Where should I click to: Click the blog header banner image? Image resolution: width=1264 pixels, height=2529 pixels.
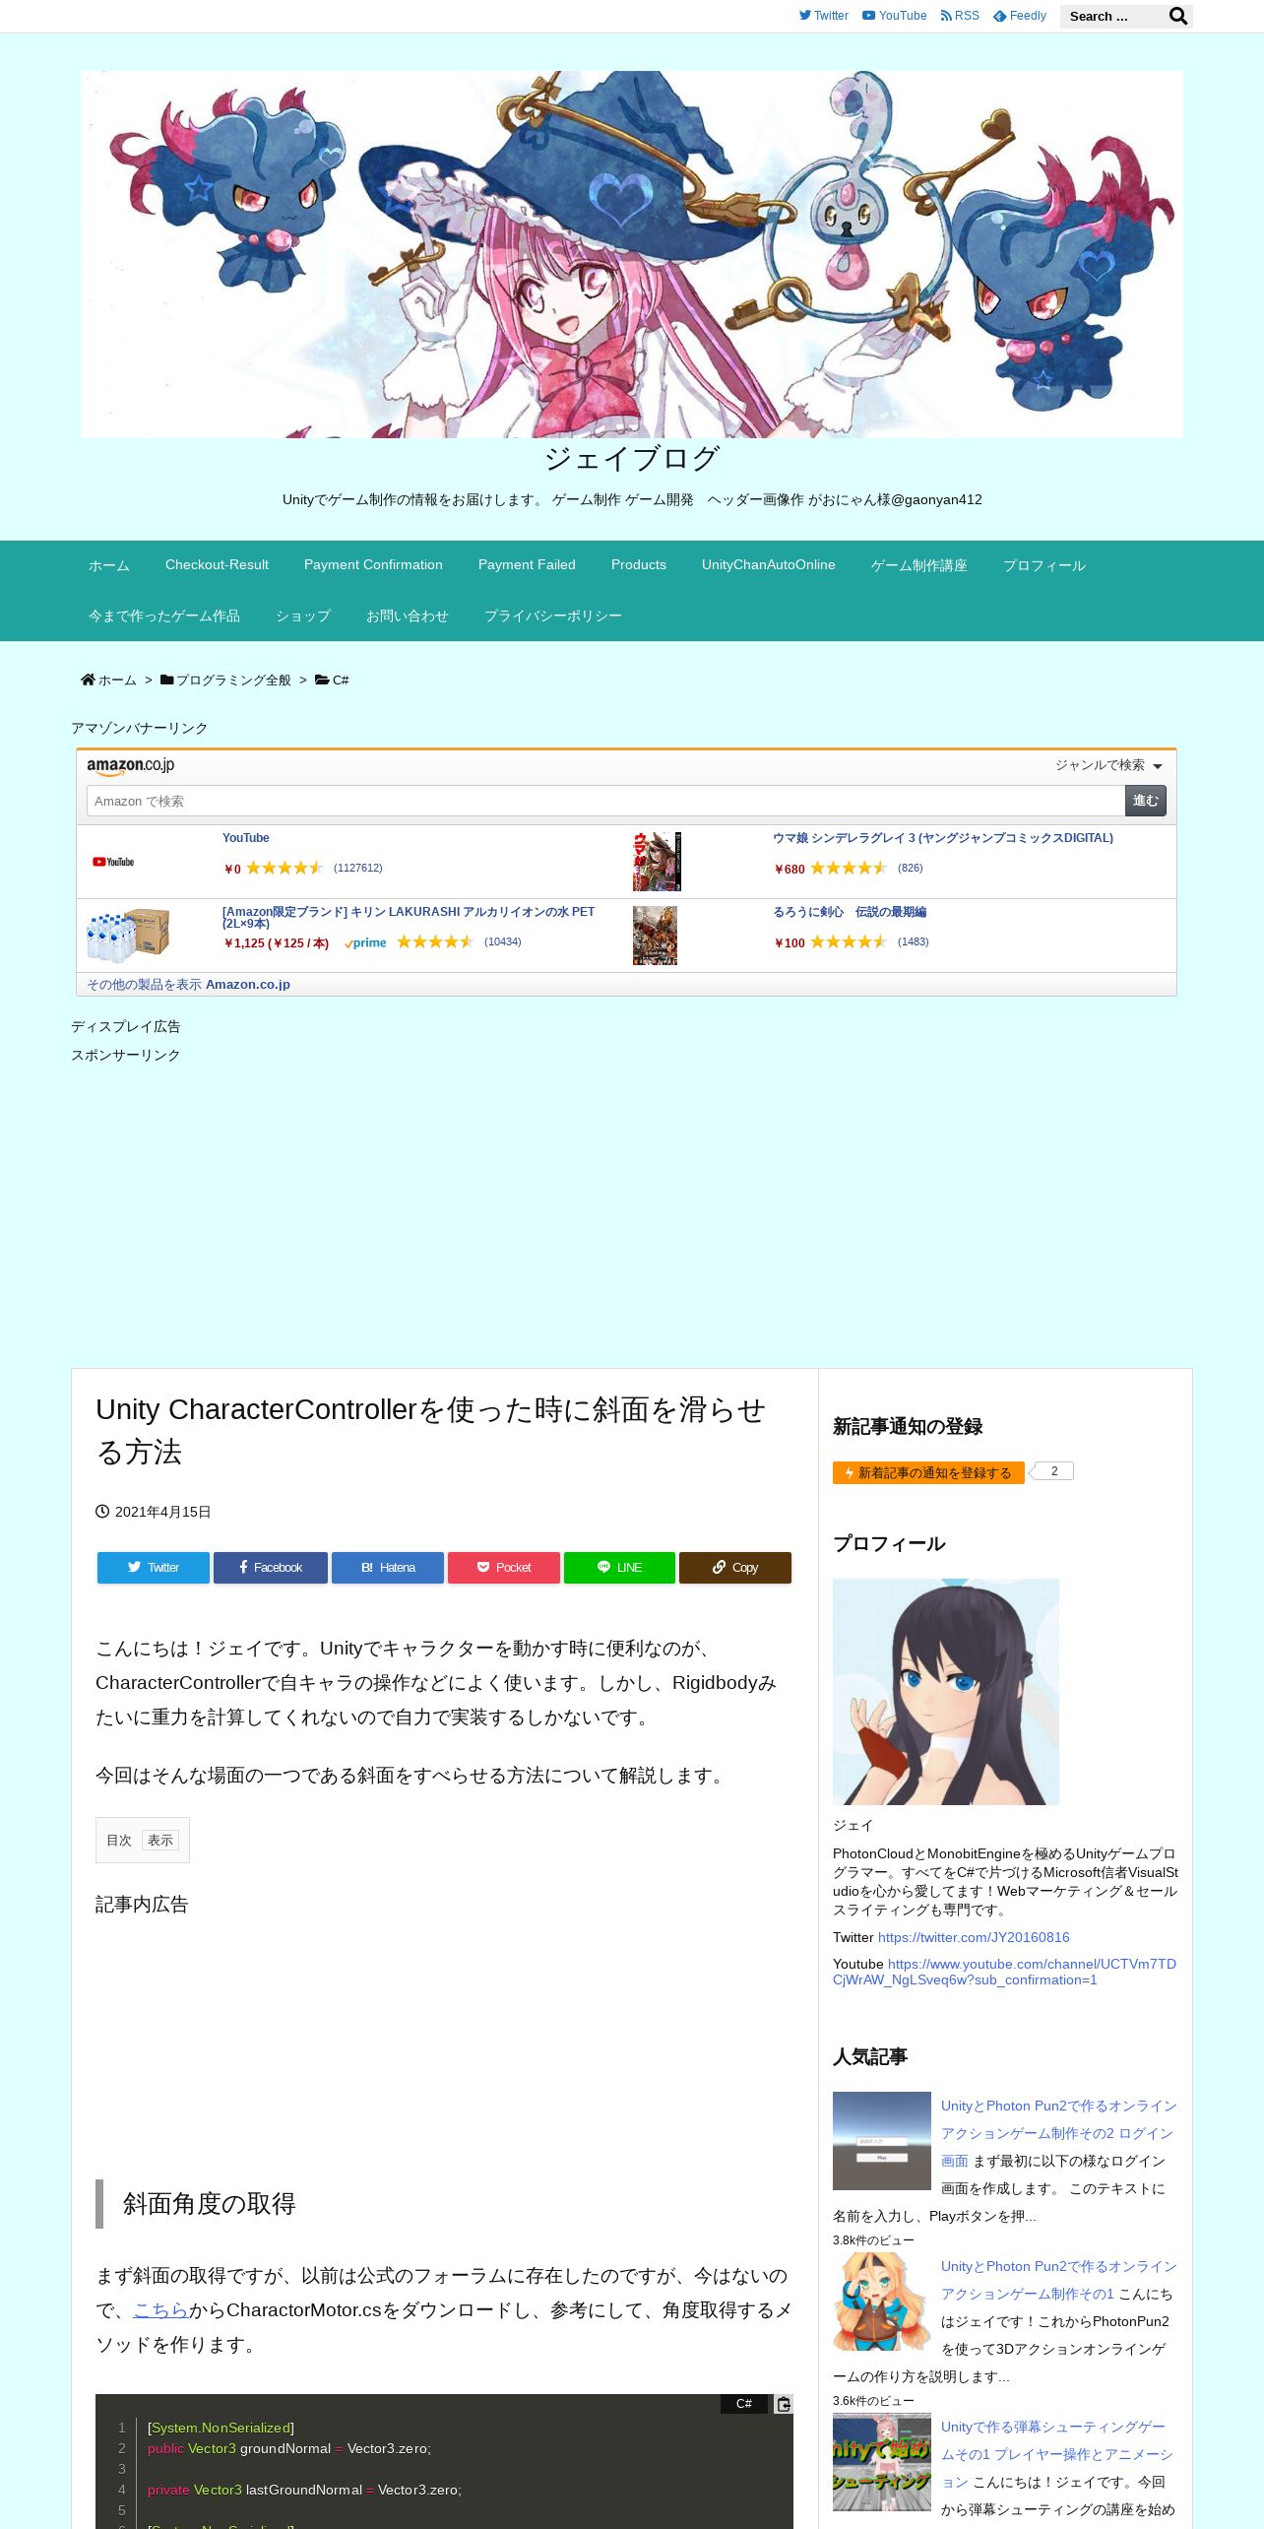(x=632, y=254)
